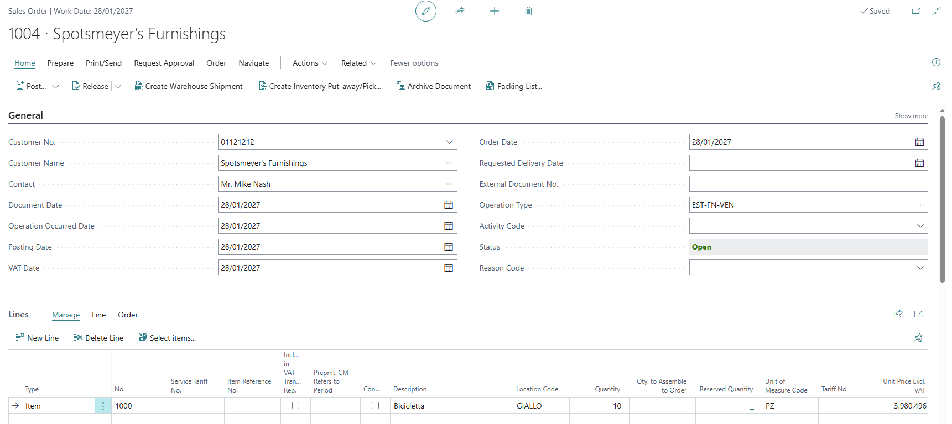Click Select items button
The image size is (952, 424).
click(167, 338)
